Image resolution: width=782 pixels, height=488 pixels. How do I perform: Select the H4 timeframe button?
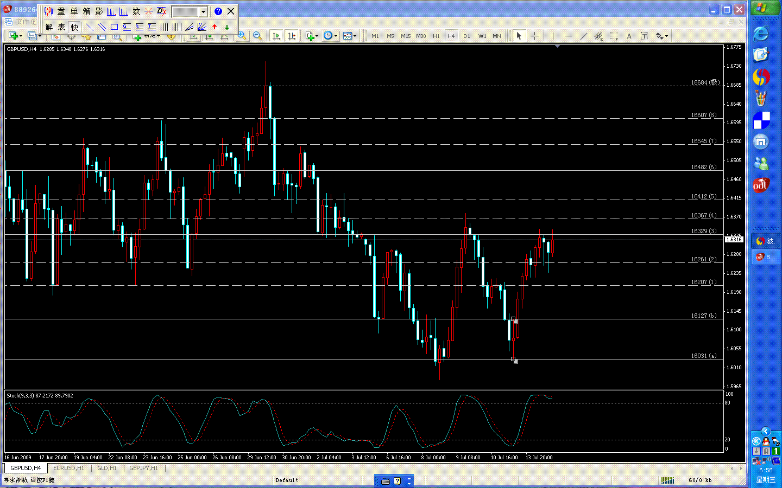tap(451, 36)
